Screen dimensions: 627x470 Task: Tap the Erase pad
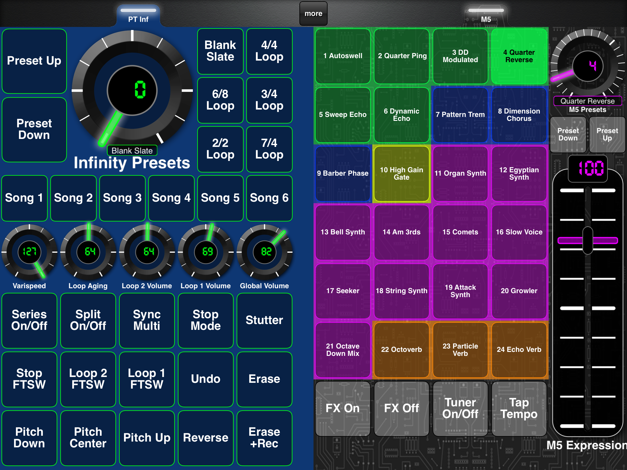click(265, 379)
